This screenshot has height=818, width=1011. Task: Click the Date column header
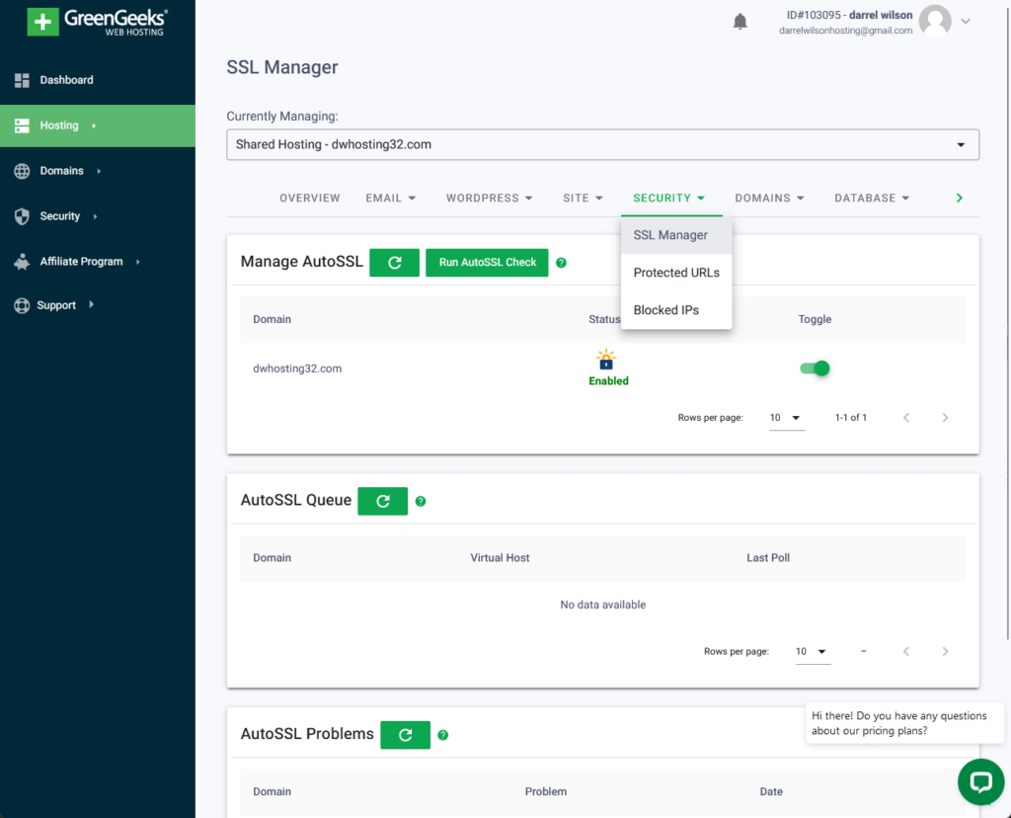tap(771, 791)
